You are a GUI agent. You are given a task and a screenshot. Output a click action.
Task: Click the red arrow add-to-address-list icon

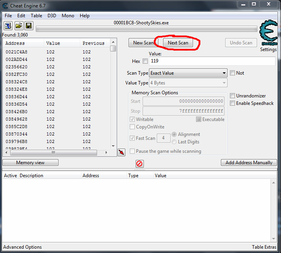[121, 152]
